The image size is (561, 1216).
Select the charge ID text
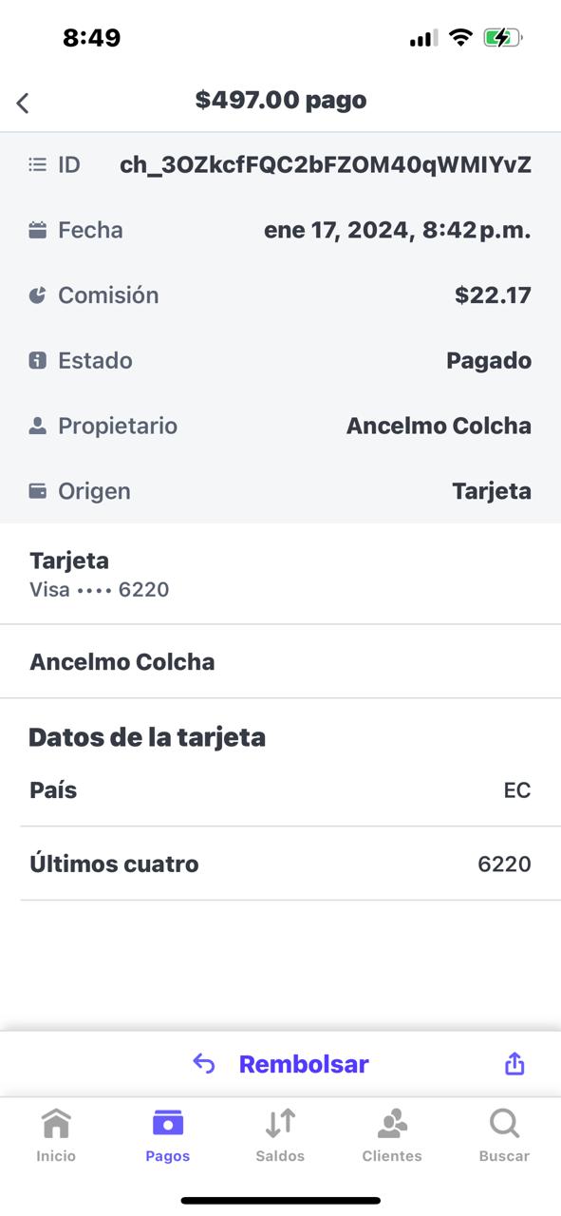326,165
